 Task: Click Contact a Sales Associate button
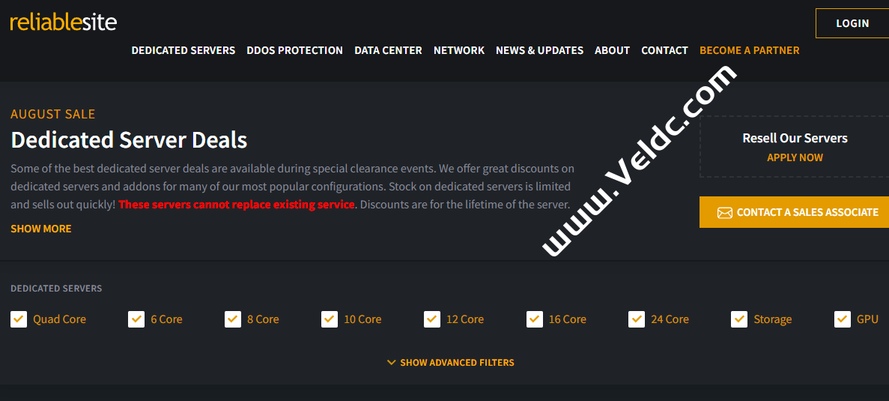pyautogui.click(x=795, y=212)
